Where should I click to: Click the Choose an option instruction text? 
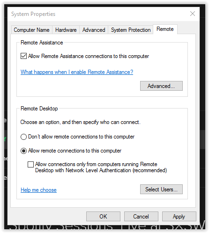click(80, 122)
